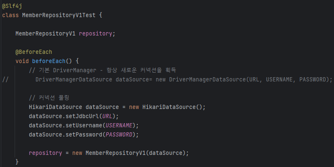334x167 pixels.
Task: Click italic PASSWORD argument of setPassword
Action: point(119,134)
